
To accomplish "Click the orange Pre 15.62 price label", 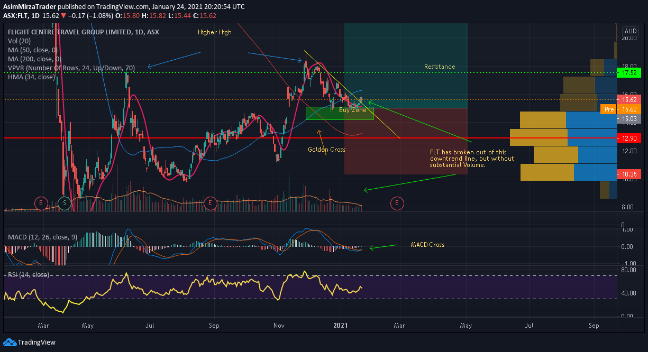I will pyautogui.click(x=621, y=109).
